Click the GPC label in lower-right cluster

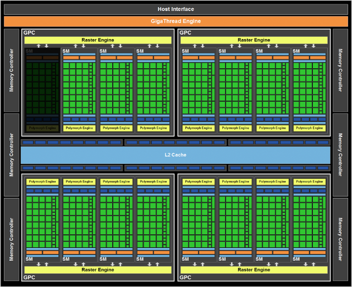pos(186,278)
